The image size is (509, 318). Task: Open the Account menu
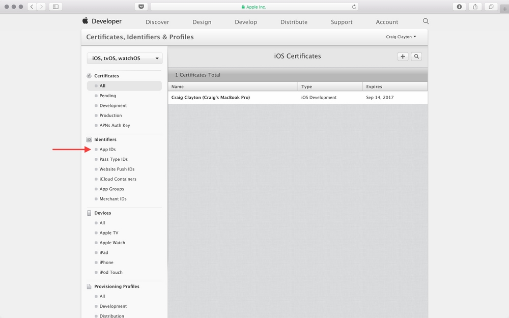coord(387,22)
